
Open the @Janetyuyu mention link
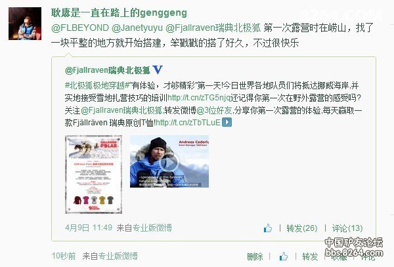click(x=137, y=28)
